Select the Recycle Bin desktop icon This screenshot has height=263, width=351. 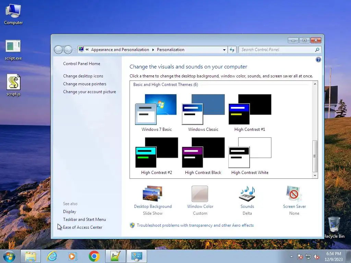[334, 227]
